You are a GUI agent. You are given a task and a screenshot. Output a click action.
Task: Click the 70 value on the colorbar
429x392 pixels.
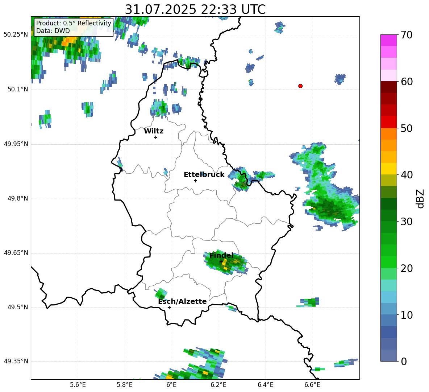pyautogui.click(x=406, y=35)
